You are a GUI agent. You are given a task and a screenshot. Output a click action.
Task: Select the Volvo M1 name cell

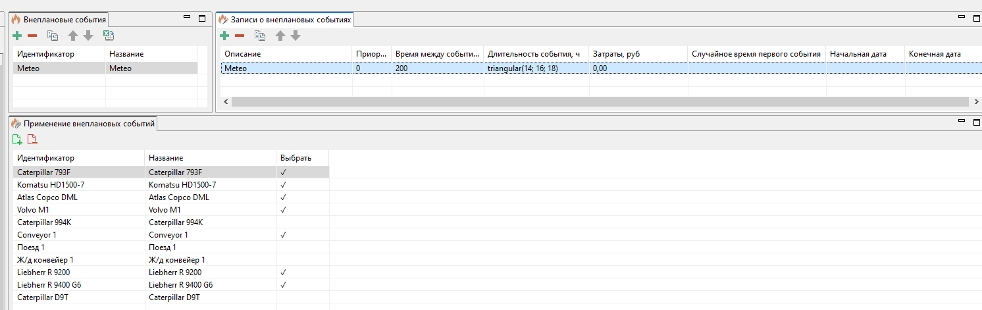[211, 210]
